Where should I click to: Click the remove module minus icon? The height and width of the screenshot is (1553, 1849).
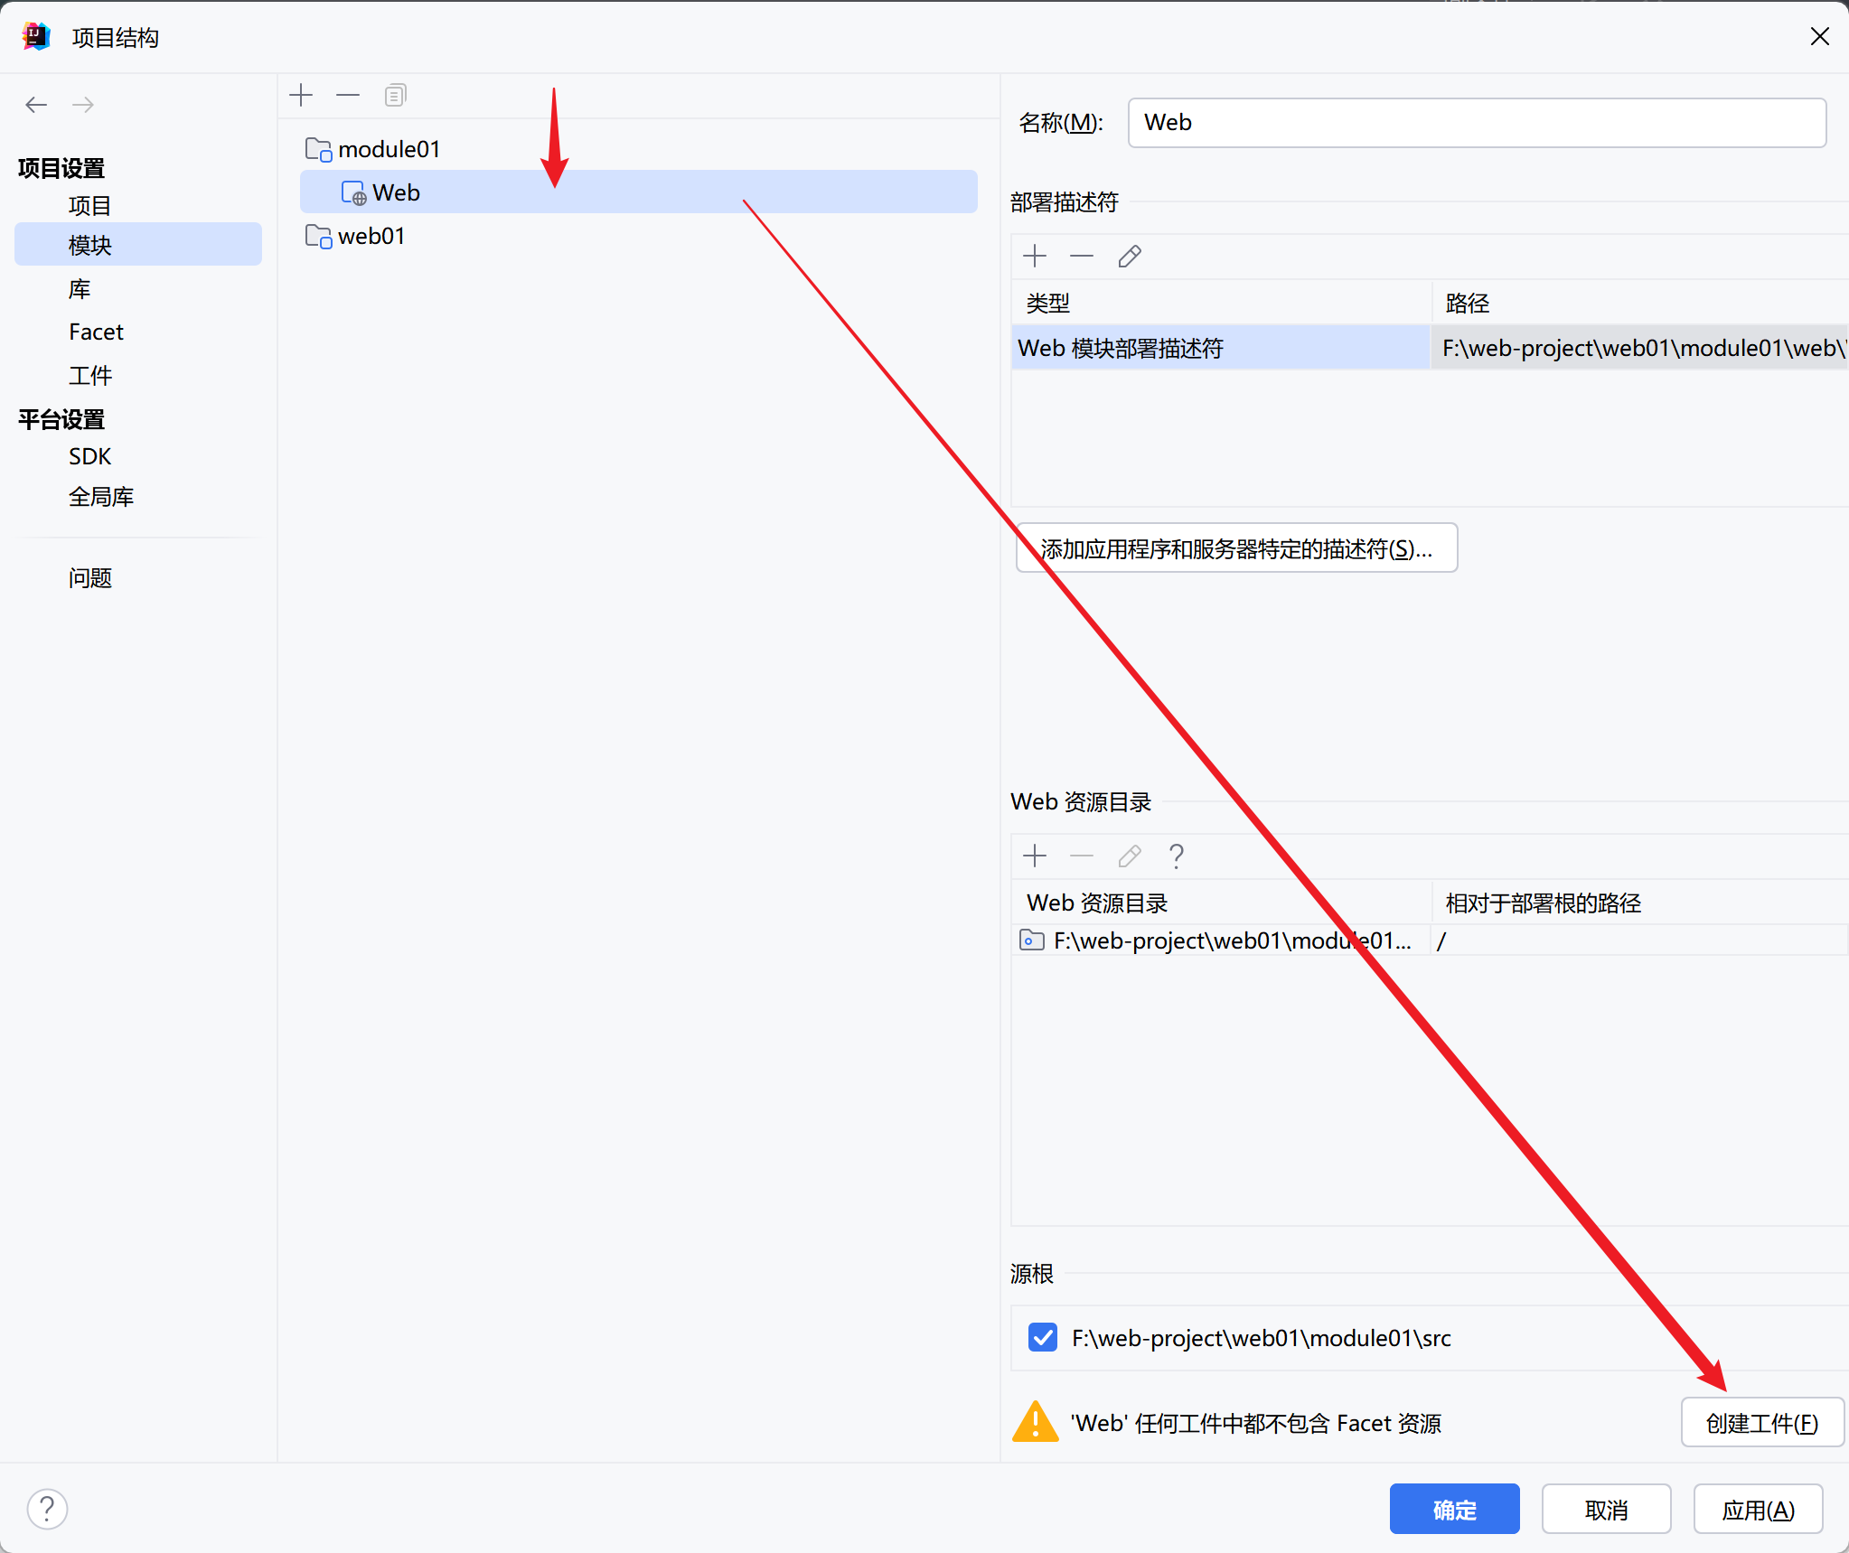[348, 95]
